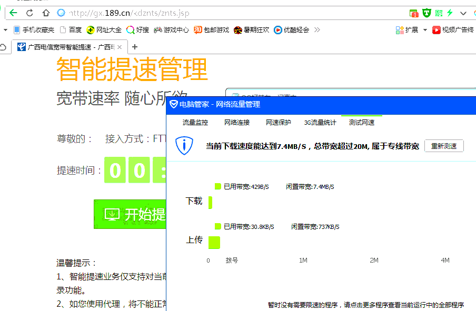Screen dimensions: 476x311
Task: Click the 提速时间 label
Action: [78, 170]
